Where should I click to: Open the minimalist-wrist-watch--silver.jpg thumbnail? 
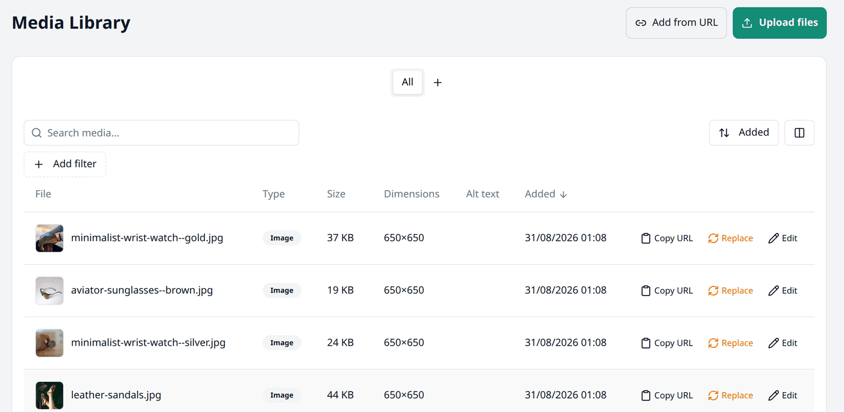point(49,343)
